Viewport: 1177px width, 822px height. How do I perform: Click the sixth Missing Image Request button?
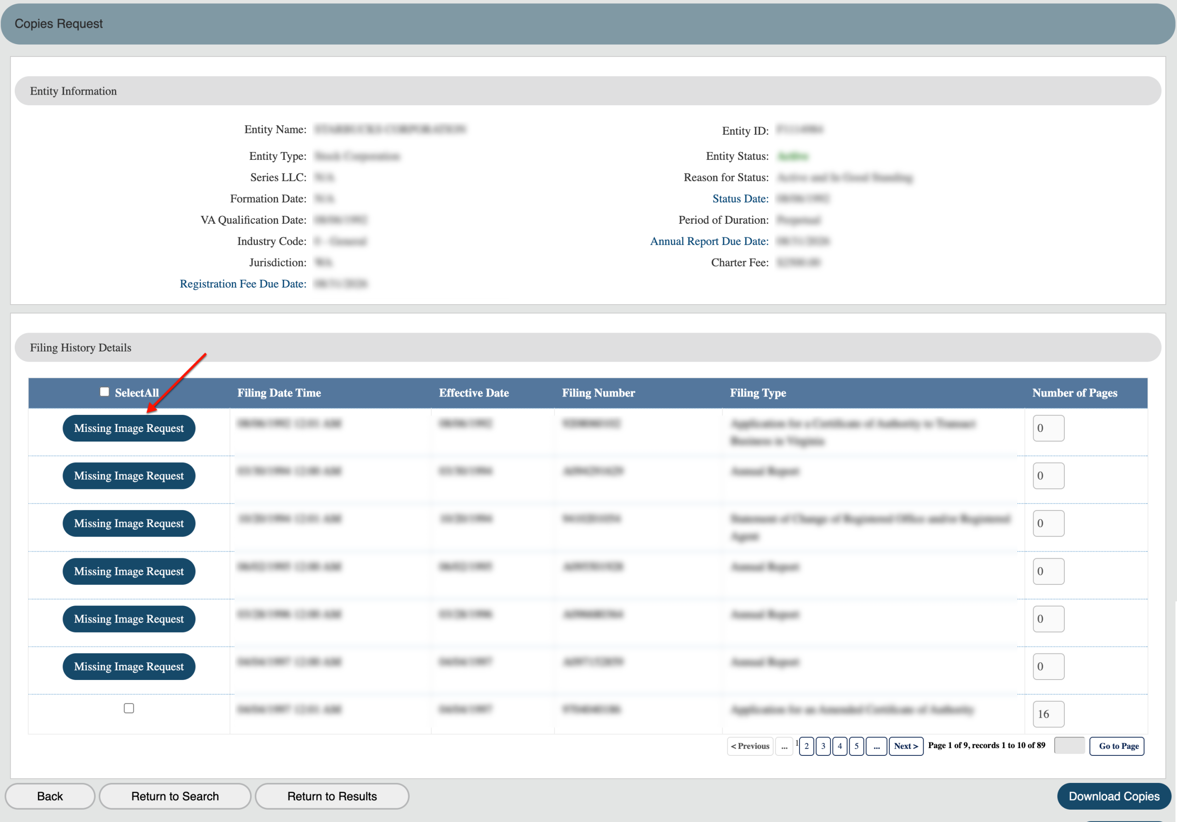[x=129, y=666]
